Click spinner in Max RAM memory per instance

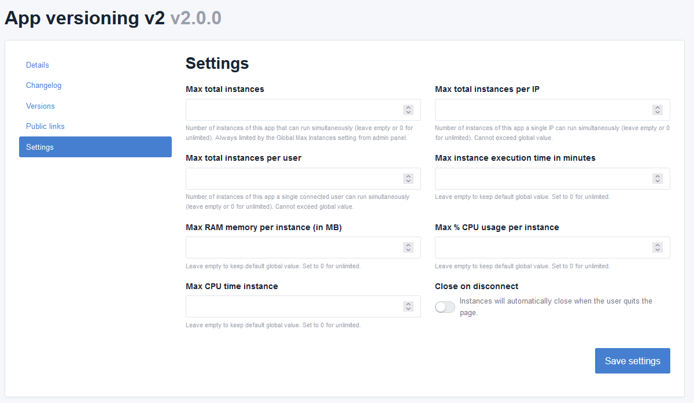pos(408,247)
